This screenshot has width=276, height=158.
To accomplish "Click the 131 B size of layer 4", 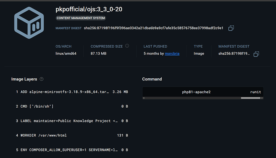I will tap(122, 135).
